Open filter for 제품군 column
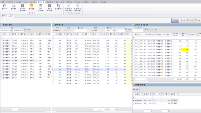This screenshot has width=201, height=113. pos(65,34)
